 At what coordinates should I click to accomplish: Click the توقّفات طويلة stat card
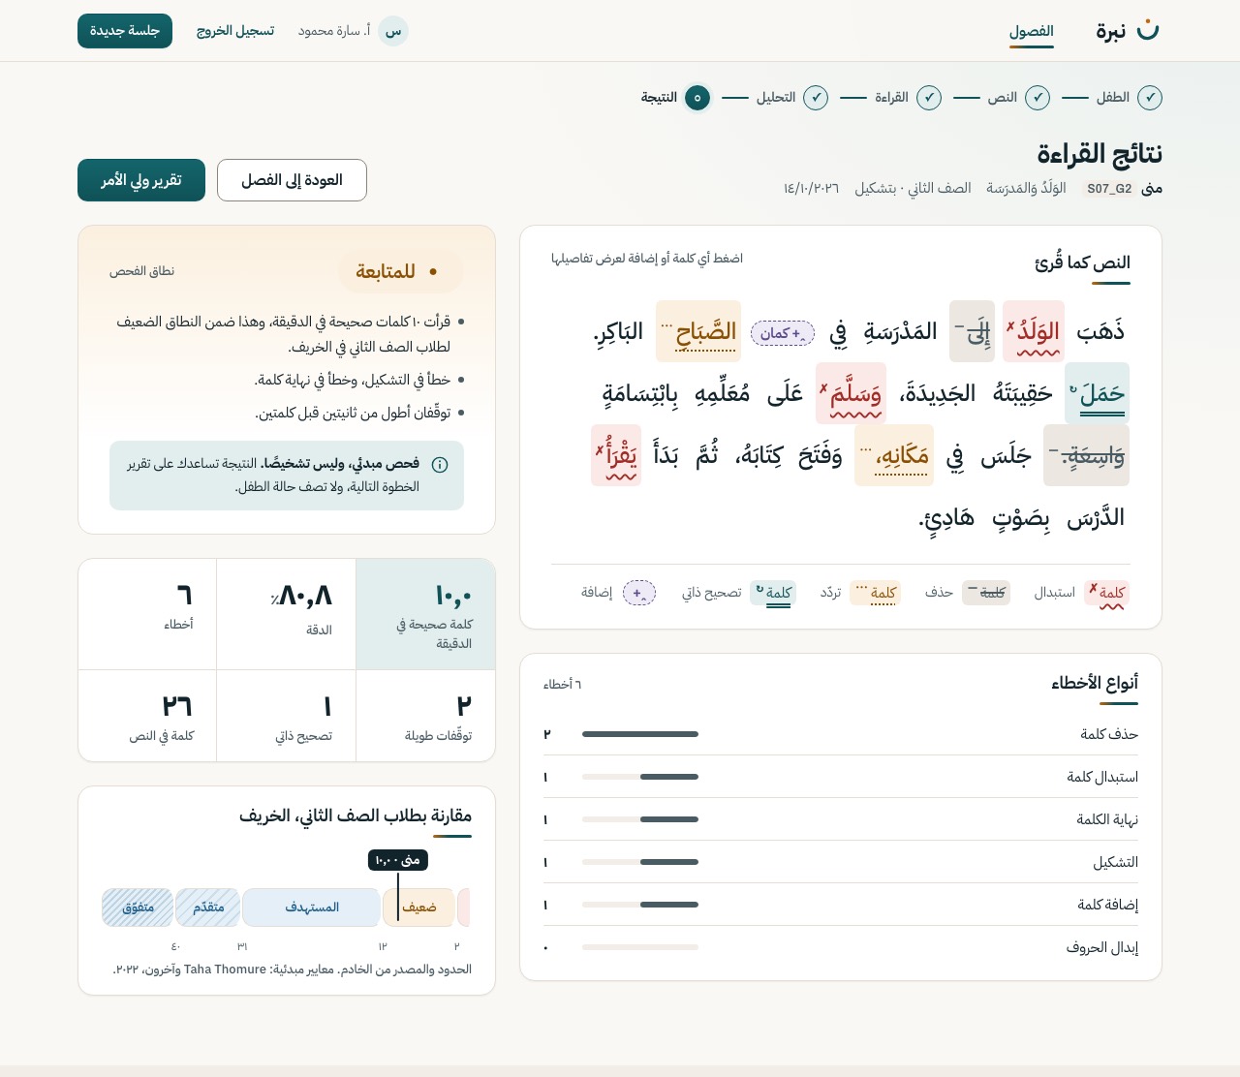point(425,716)
